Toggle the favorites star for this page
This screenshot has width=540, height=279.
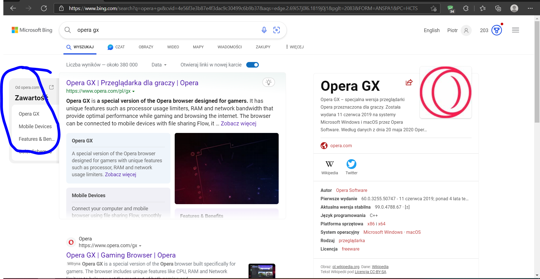point(434,8)
